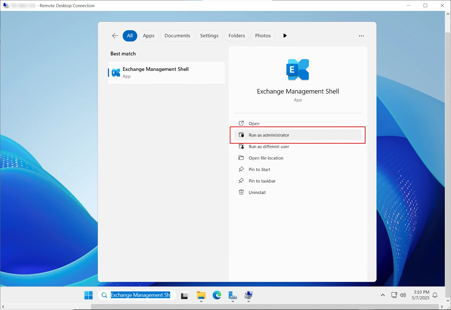This screenshot has width=451, height=310.
Task: Open the notifications bell icon
Action: point(435,295)
